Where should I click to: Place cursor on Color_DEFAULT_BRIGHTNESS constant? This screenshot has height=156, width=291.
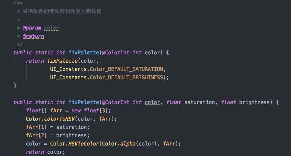pyautogui.click(x=126, y=77)
